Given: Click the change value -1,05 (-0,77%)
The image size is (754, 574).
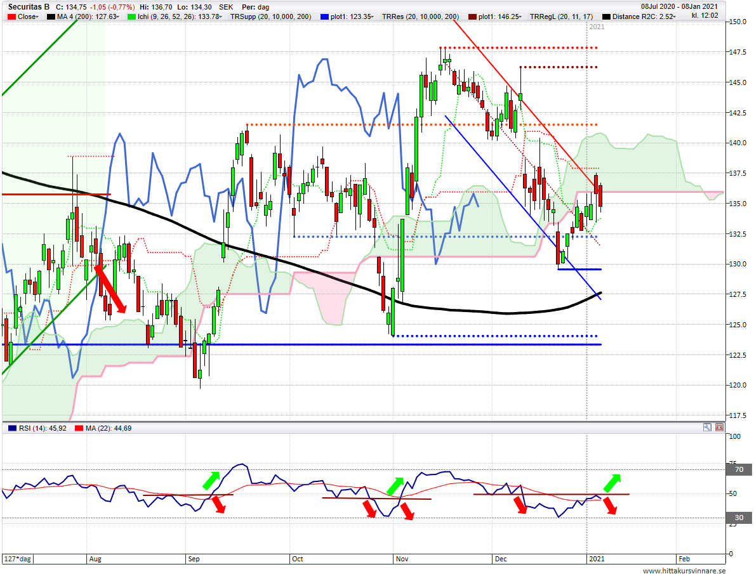Looking at the screenshot, I should tap(112, 7).
